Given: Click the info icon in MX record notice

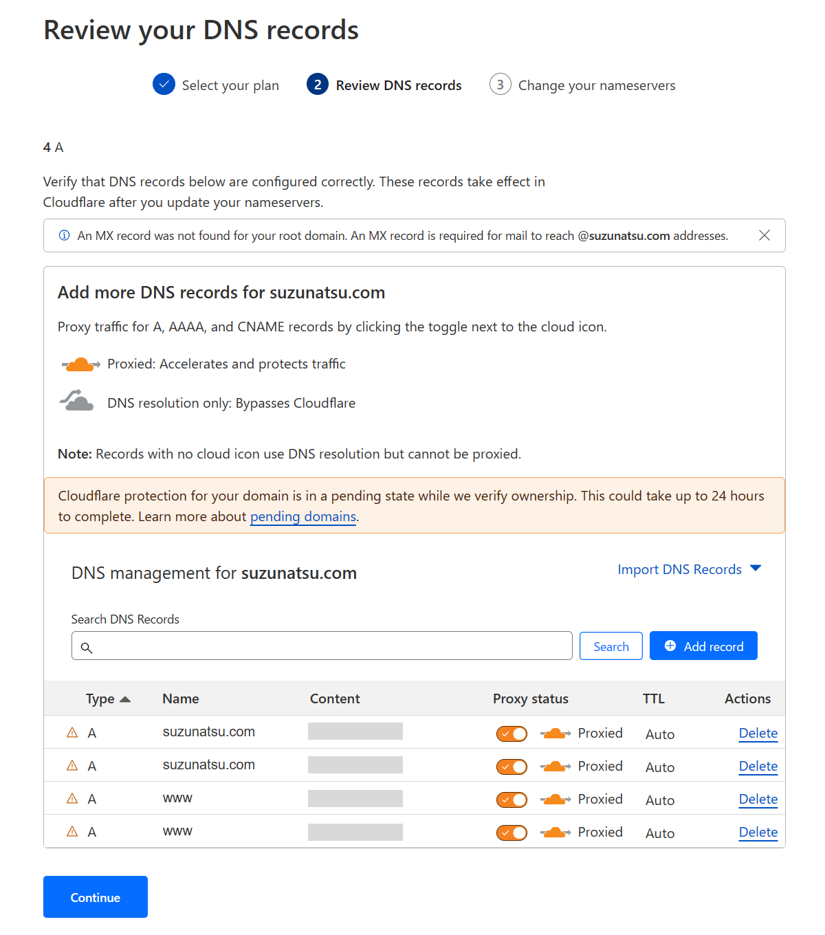Looking at the screenshot, I should pyautogui.click(x=64, y=235).
